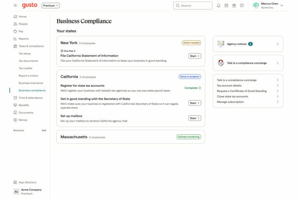Click the compliance concierge headset icon
Image resolution: width=299 pixels, height=199 pixels.
coord(221,63)
